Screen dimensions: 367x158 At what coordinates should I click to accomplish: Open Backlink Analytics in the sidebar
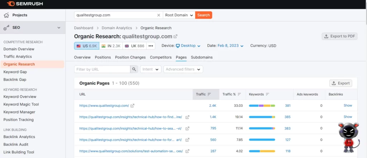click(19, 137)
